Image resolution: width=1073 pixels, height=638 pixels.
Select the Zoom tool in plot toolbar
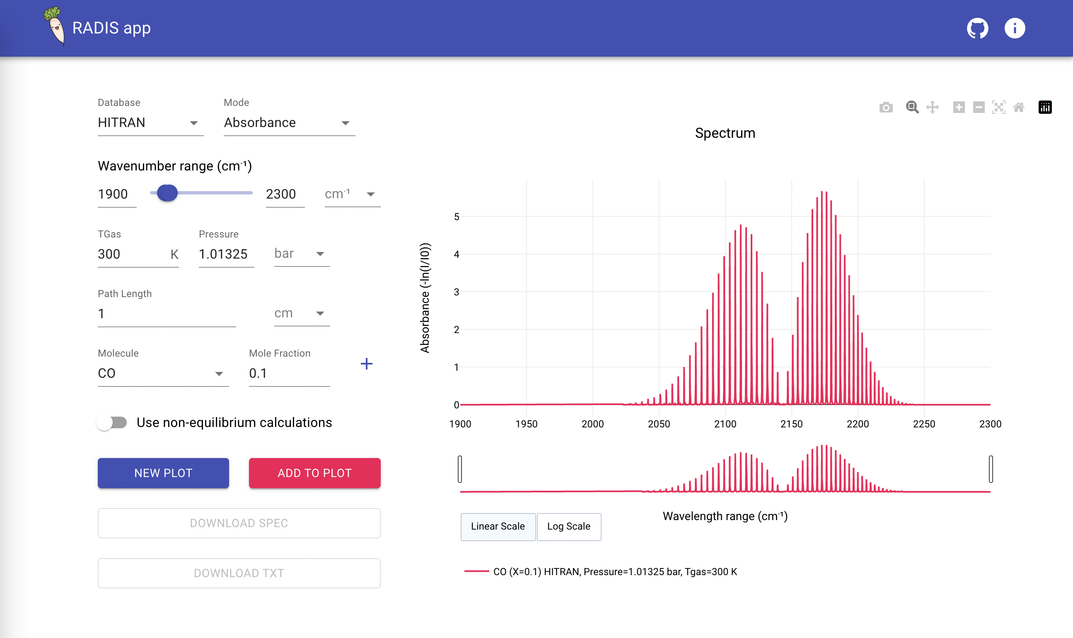click(912, 107)
